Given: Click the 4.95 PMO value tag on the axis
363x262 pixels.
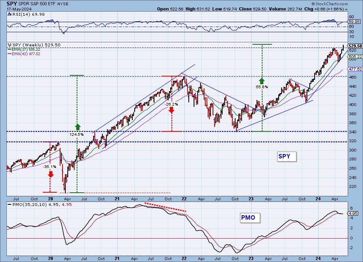Looking at the screenshot, I should coord(353,213).
